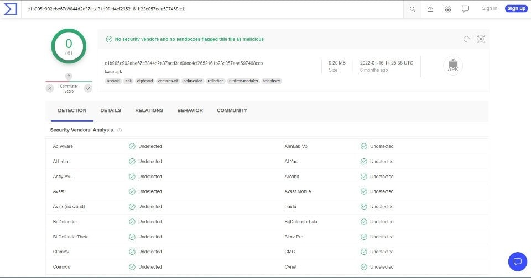Click the 9.20 MB size value
Viewport: 531px width, 278px height.
pos(337,63)
